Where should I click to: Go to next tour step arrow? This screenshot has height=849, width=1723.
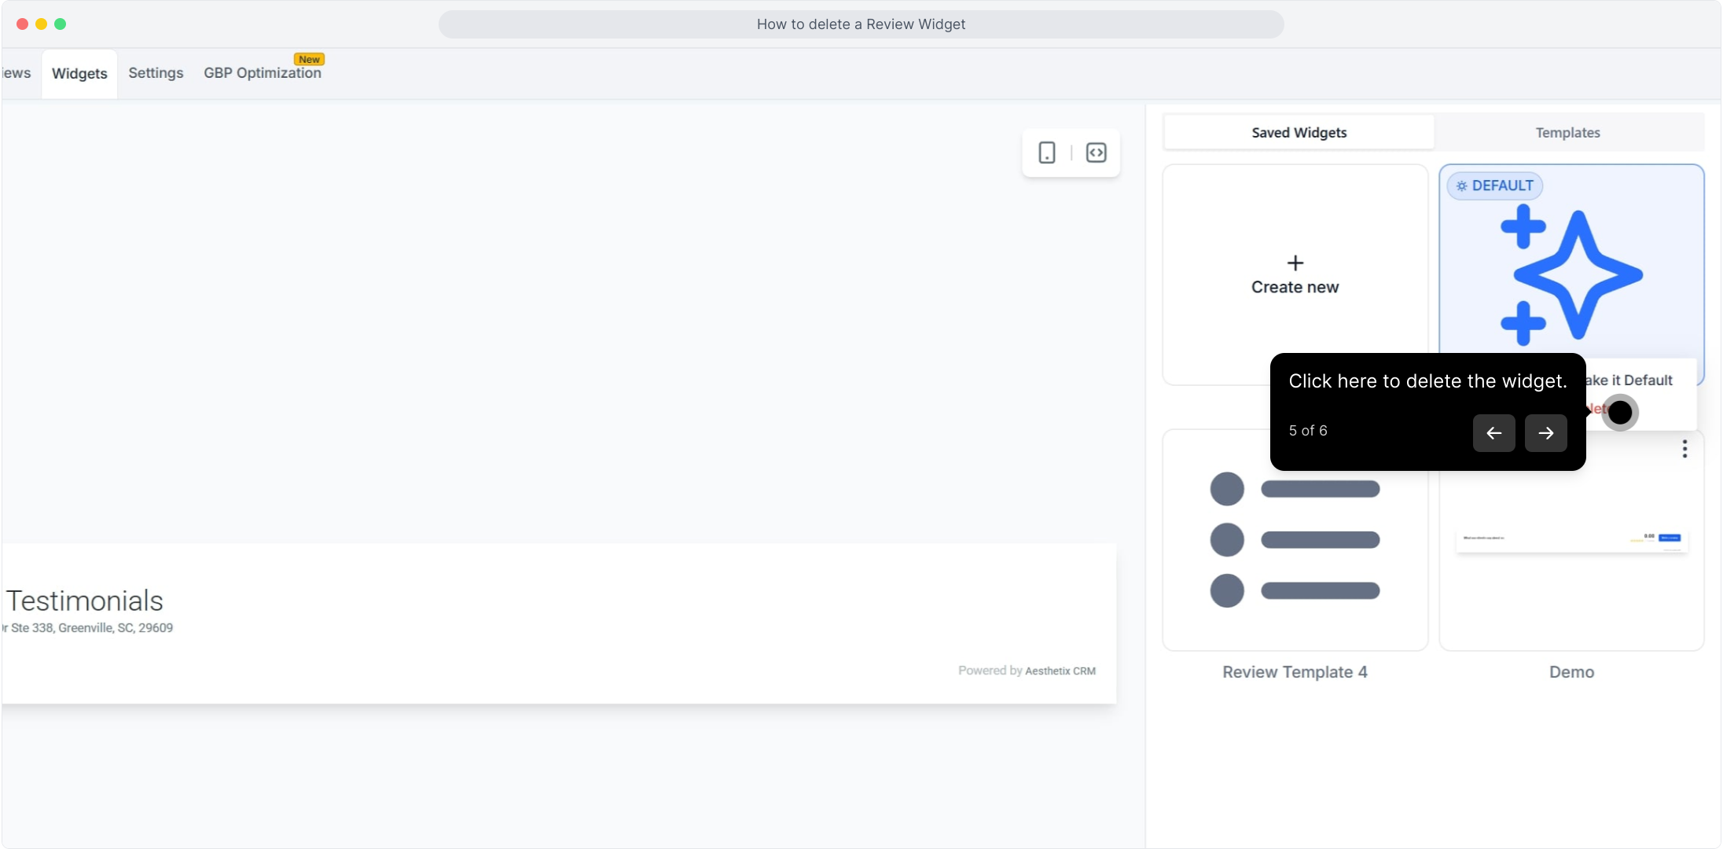coord(1545,433)
